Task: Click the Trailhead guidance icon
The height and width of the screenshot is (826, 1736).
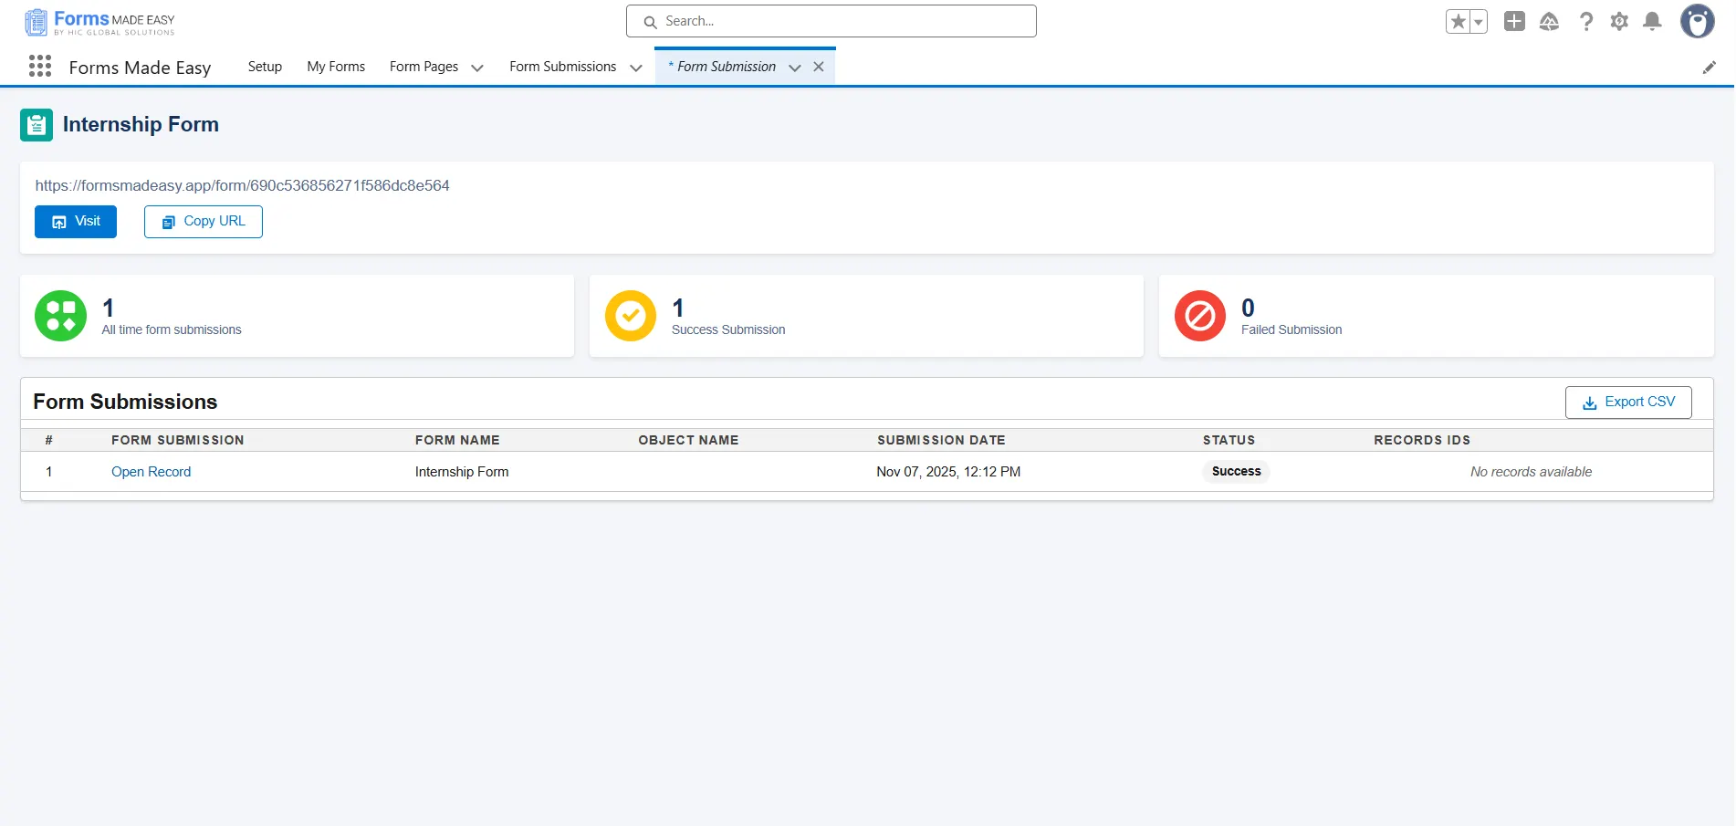Action: tap(1549, 22)
